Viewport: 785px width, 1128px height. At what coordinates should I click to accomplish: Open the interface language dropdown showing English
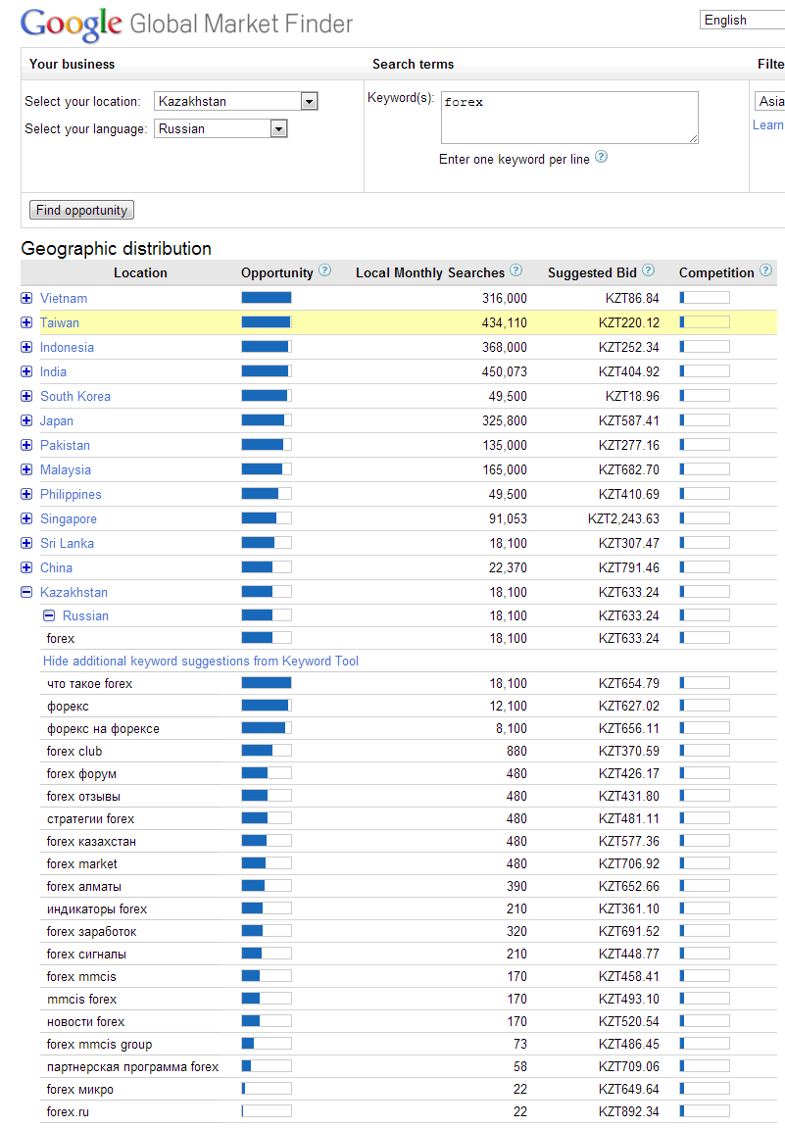click(742, 21)
